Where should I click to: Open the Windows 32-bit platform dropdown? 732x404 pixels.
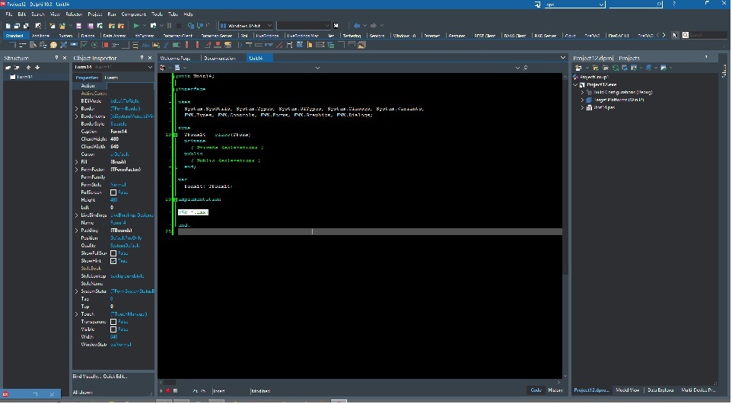coord(269,26)
